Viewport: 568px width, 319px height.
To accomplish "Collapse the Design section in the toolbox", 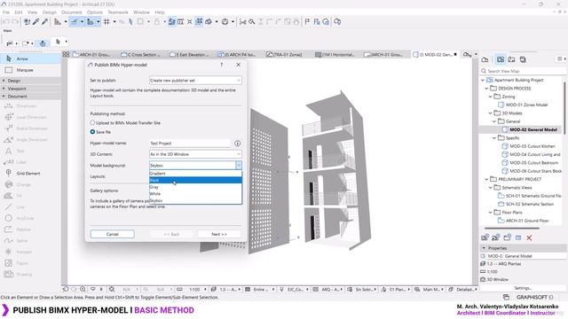I will tap(30, 81).
